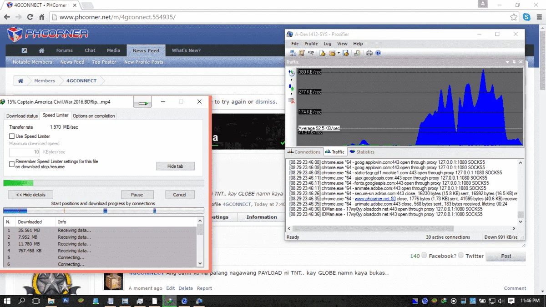546x307 pixels.
Task: Click the Skype extension icon in Chrome
Action: (526, 17)
